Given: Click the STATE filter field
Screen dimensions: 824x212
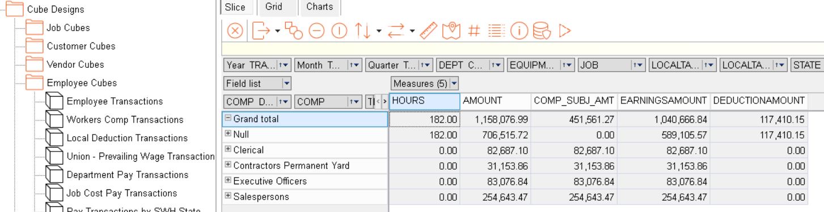Looking at the screenshot, I should click(x=808, y=66).
